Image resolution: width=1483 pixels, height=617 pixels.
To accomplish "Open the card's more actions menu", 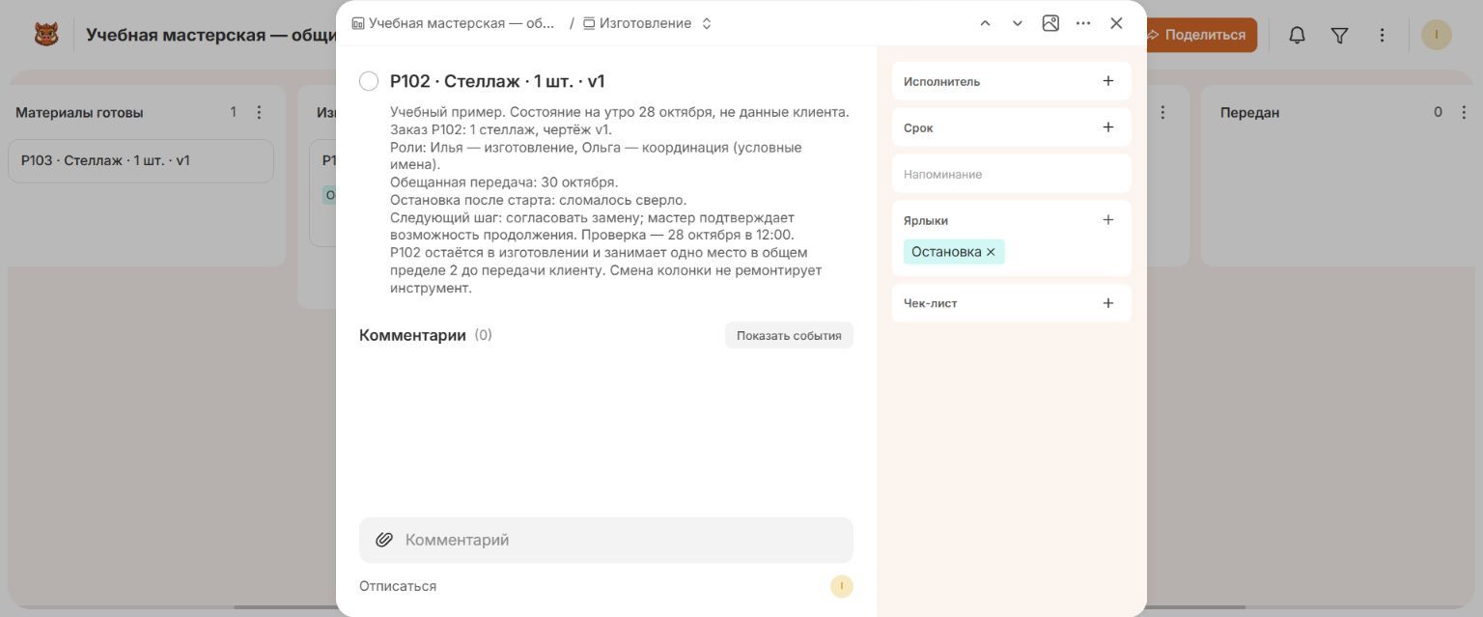I will coord(1083,23).
